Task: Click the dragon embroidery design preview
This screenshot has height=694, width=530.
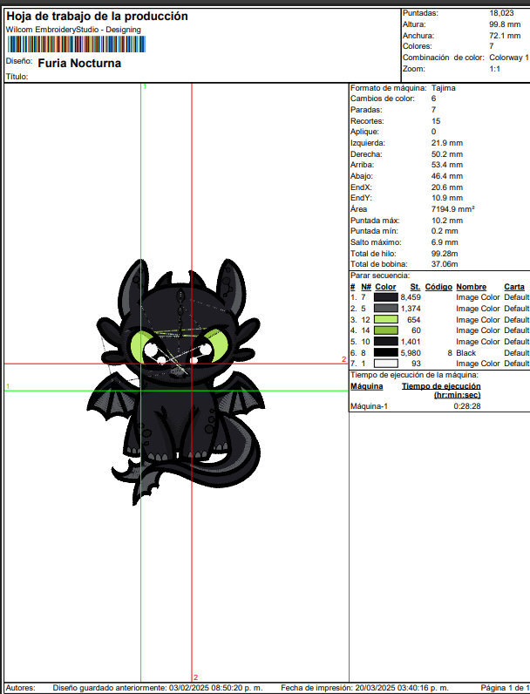Action: coord(176,382)
